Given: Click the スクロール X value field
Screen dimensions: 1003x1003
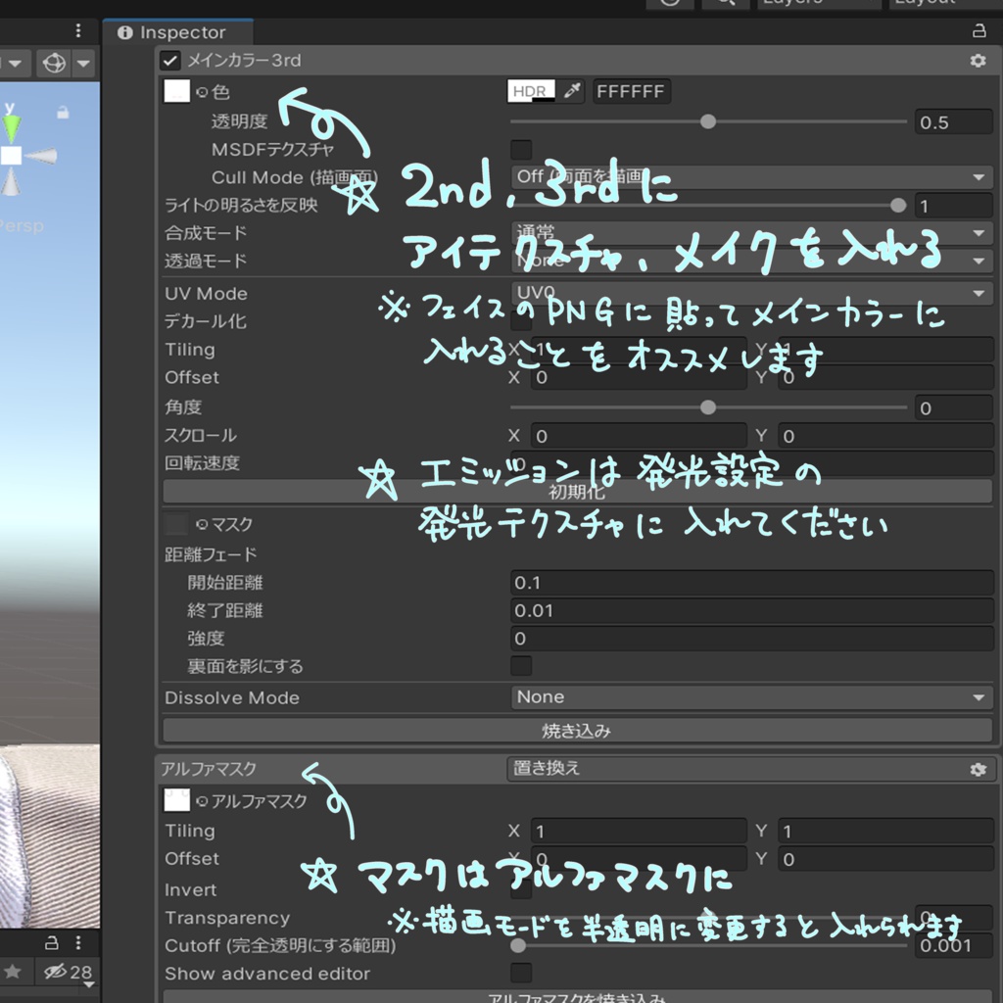Looking at the screenshot, I should (x=639, y=436).
